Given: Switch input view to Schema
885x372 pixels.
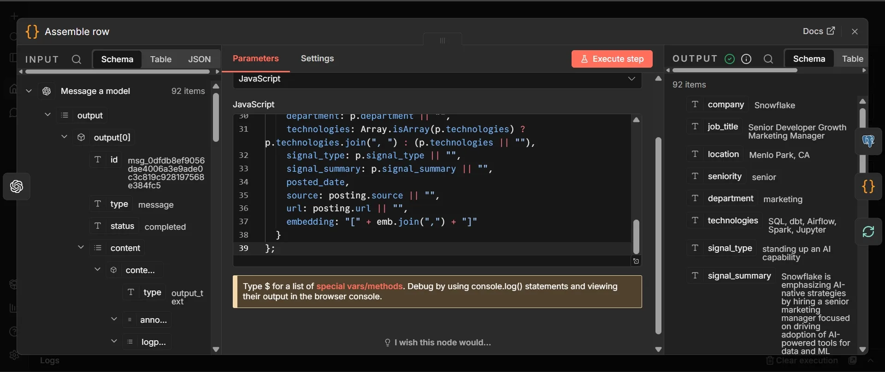Looking at the screenshot, I should click(x=117, y=59).
